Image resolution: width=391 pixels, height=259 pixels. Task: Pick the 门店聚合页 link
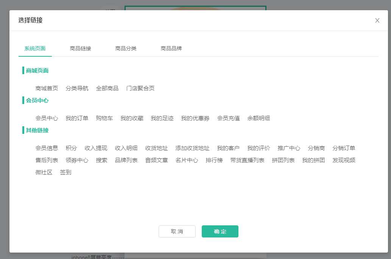[x=140, y=88]
